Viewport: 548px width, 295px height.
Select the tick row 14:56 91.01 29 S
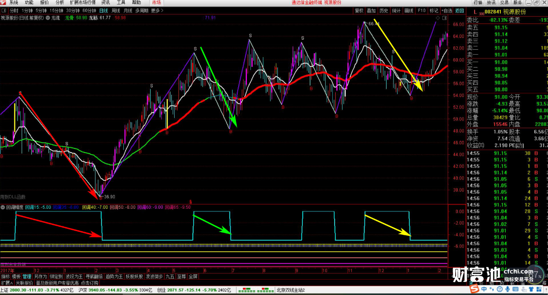pyautogui.click(x=507, y=231)
